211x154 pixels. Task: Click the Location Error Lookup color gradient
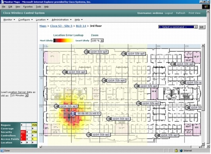pyautogui.click(x=64, y=40)
